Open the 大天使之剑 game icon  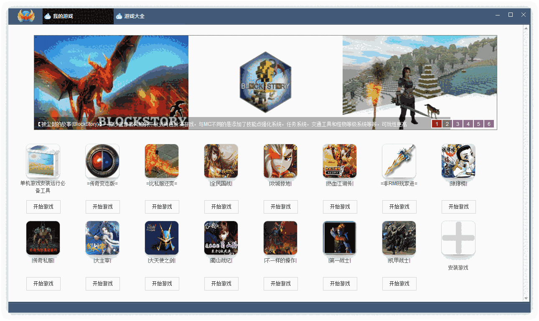tap(162, 238)
